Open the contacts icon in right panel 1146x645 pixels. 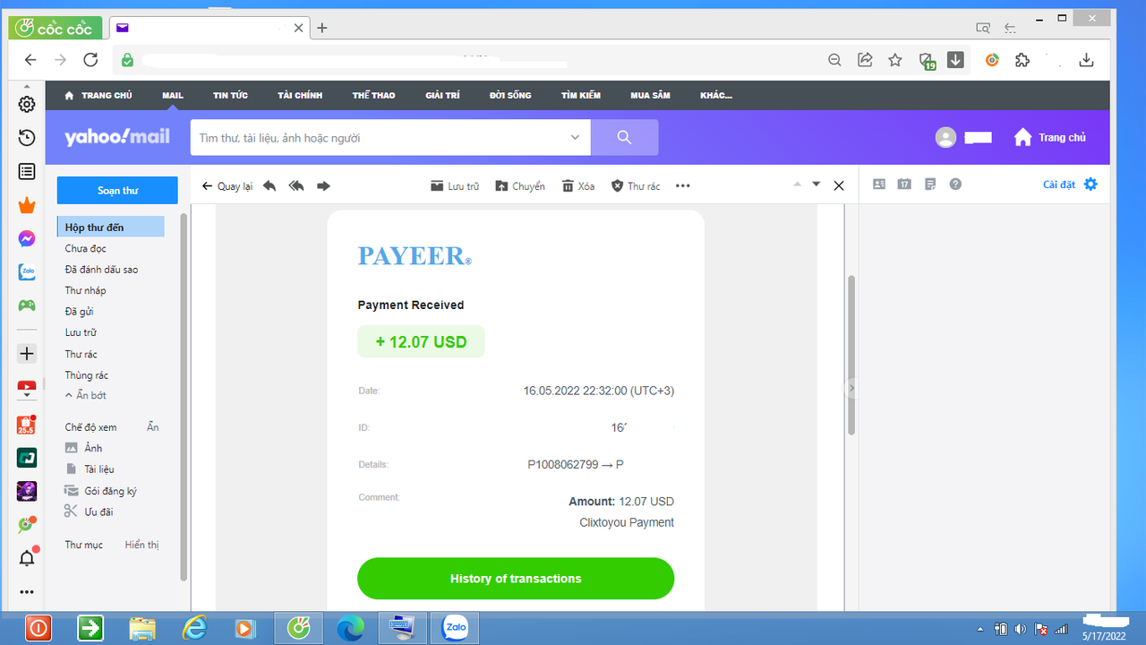click(x=879, y=185)
